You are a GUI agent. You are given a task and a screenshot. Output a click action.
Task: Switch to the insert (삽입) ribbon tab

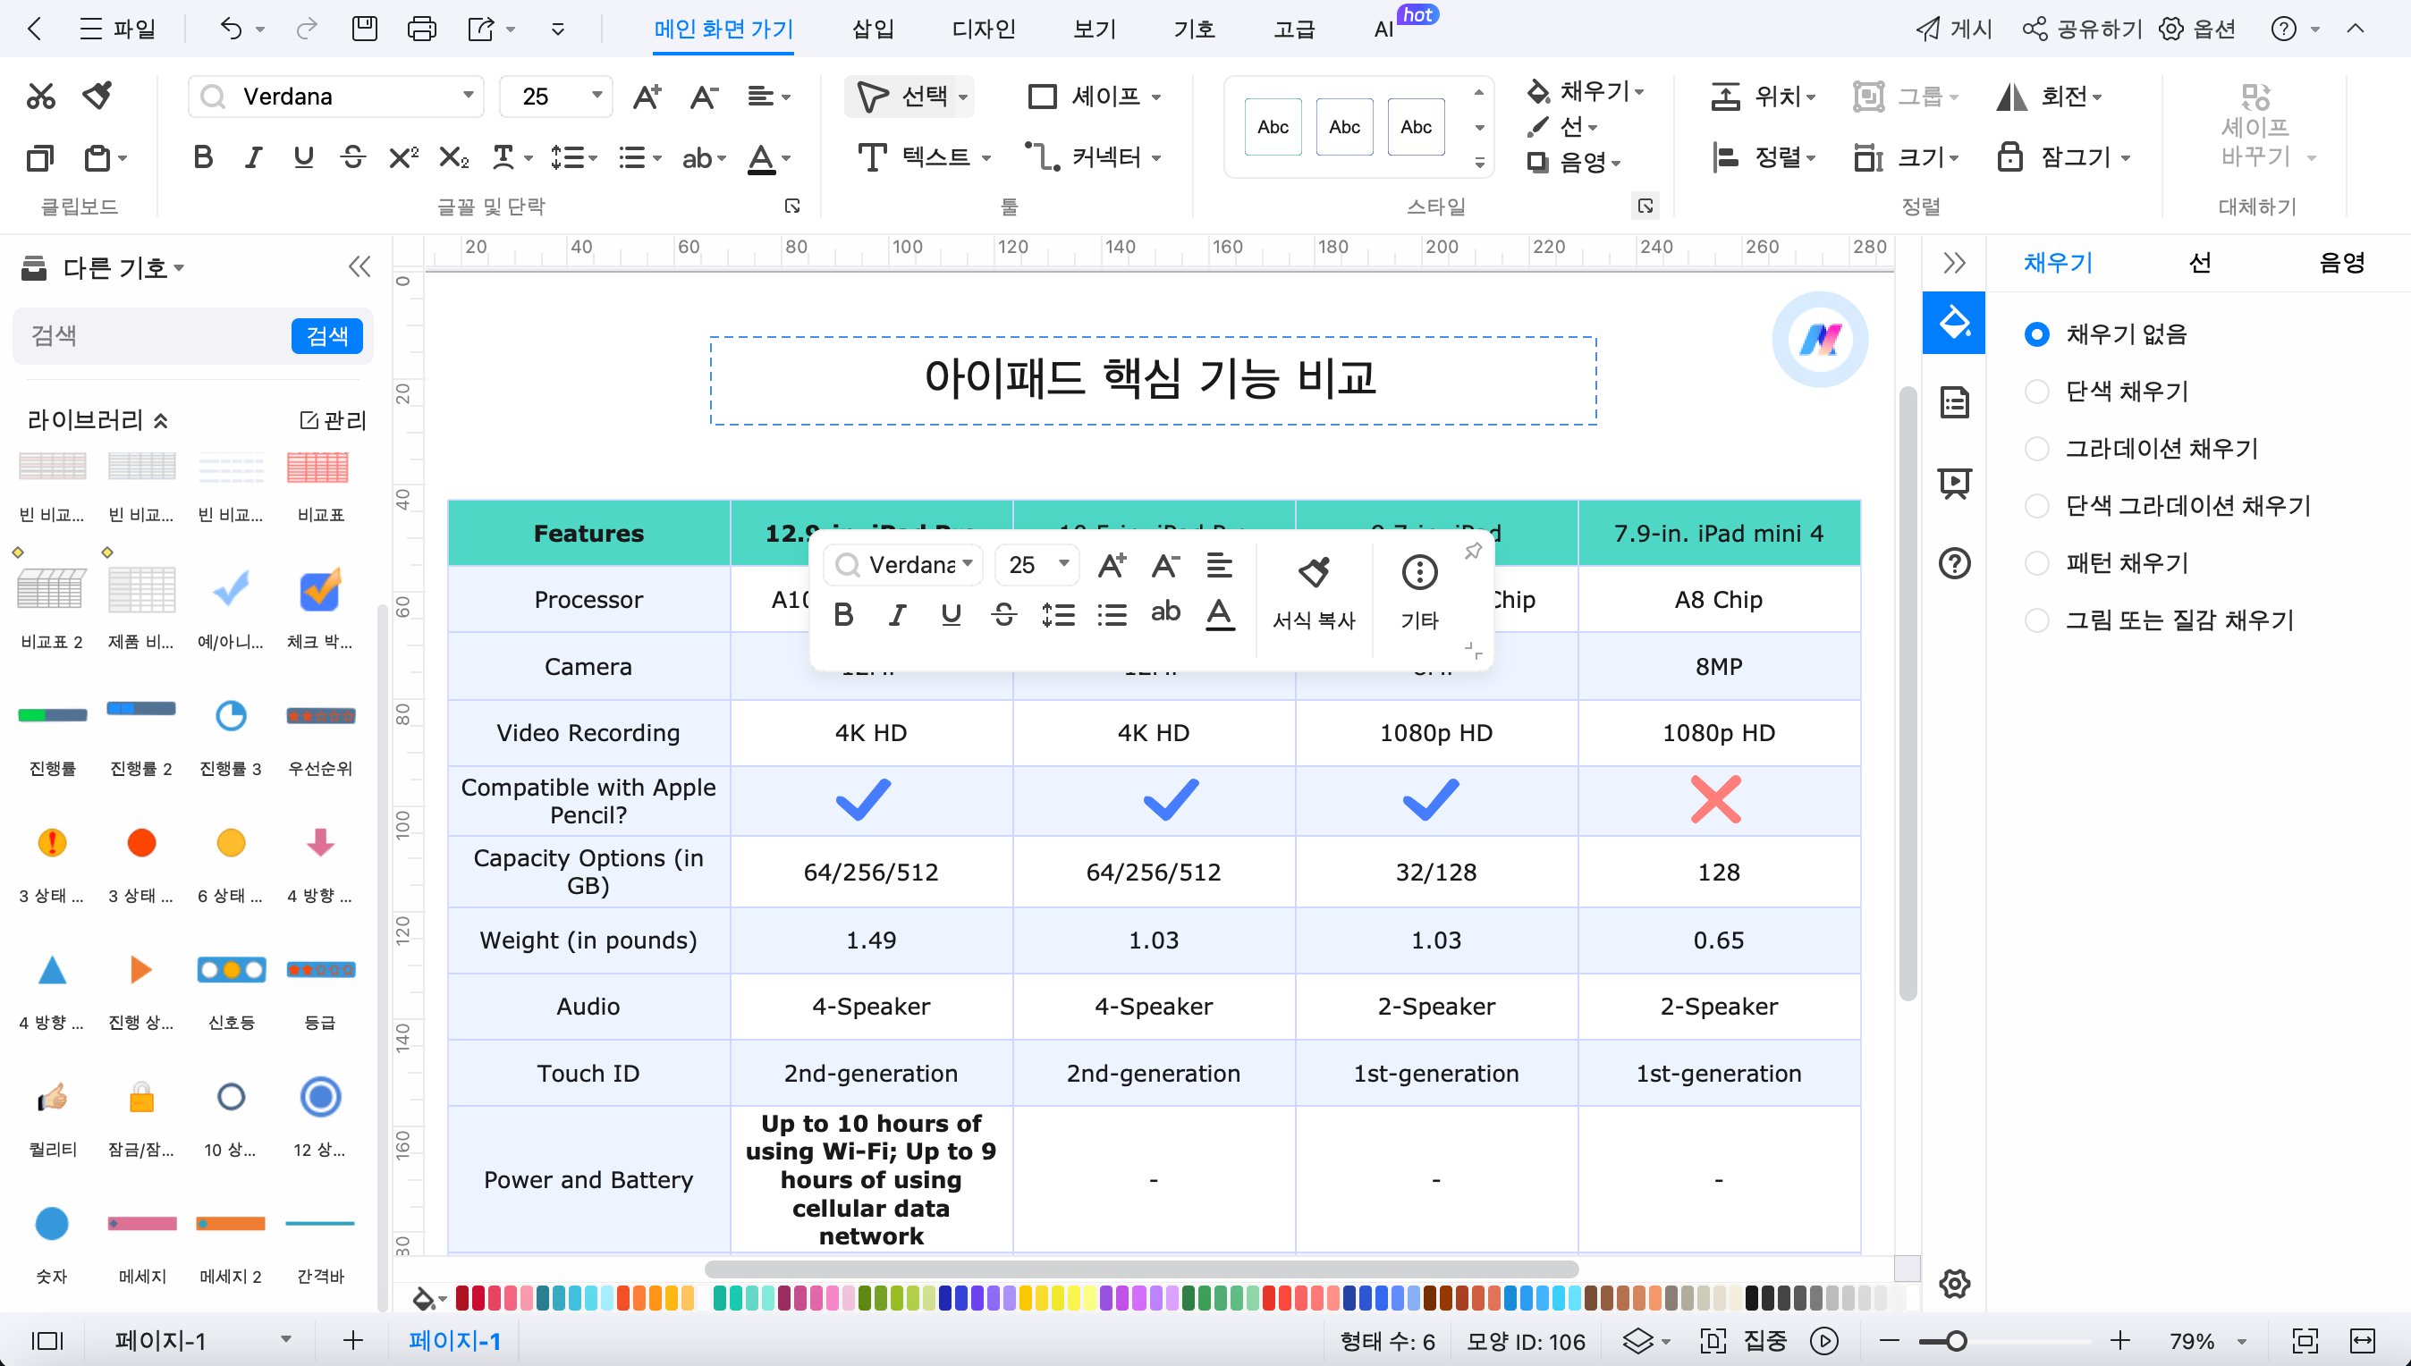pos(872,30)
